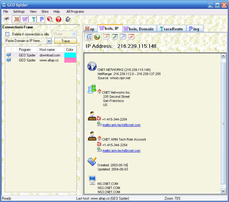Screen dimensions: 229x202
Task: Open the View menu
Action: (33, 12)
